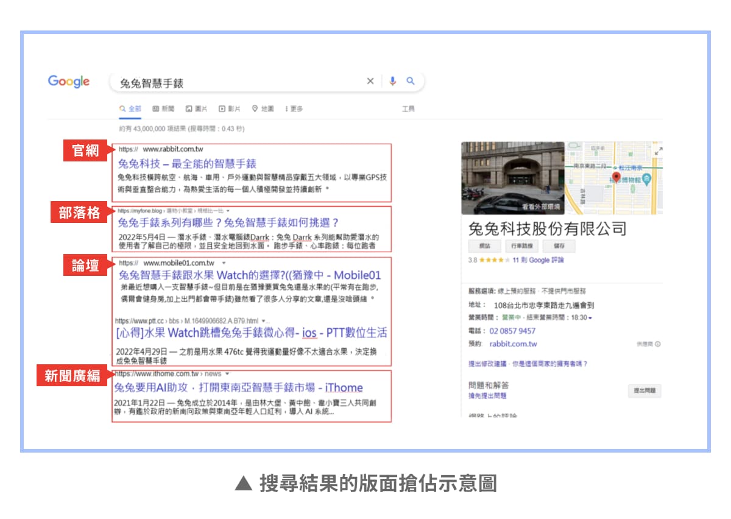Call phone number 02 0857 9457
This screenshot has height=519, width=731.
[512, 331]
